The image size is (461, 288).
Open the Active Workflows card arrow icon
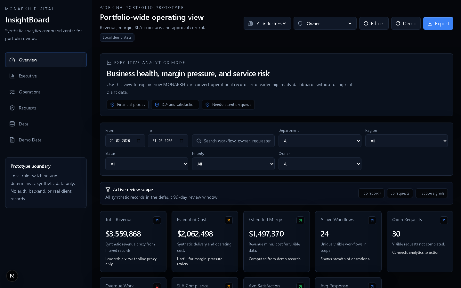pyautogui.click(x=372, y=220)
